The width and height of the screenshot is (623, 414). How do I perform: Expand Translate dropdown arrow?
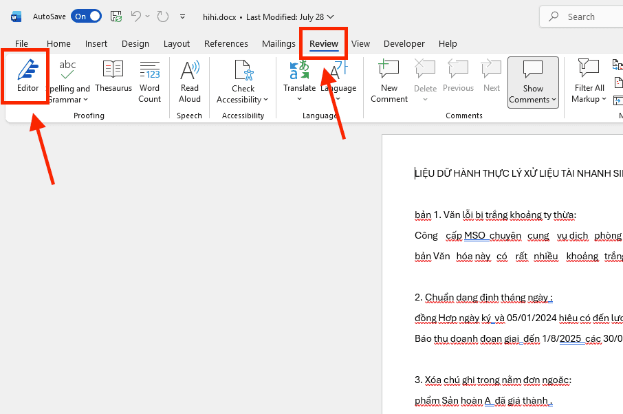coord(299,99)
